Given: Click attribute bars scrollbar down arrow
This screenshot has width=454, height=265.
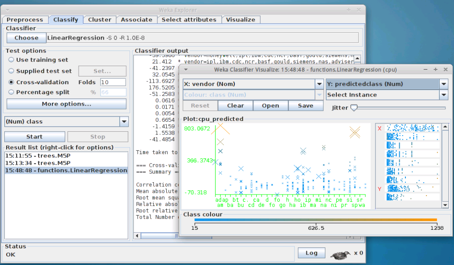Looking at the screenshot, I should pos(445,205).
